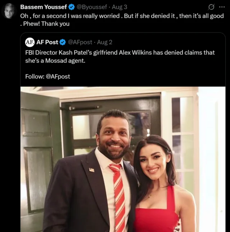Click the AF Post round logo avatar
The width and height of the screenshot is (230, 232).
click(30, 42)
